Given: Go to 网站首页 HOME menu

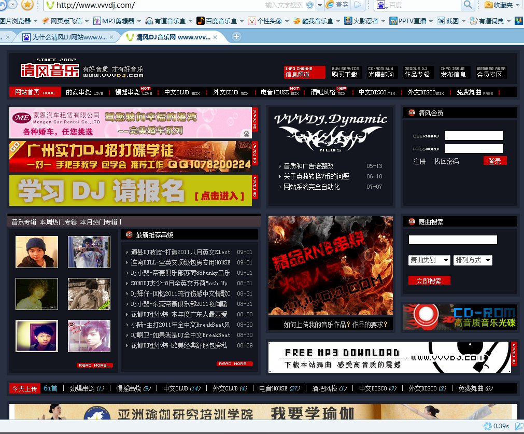Looking at the screenshot, I should (35, 92).
